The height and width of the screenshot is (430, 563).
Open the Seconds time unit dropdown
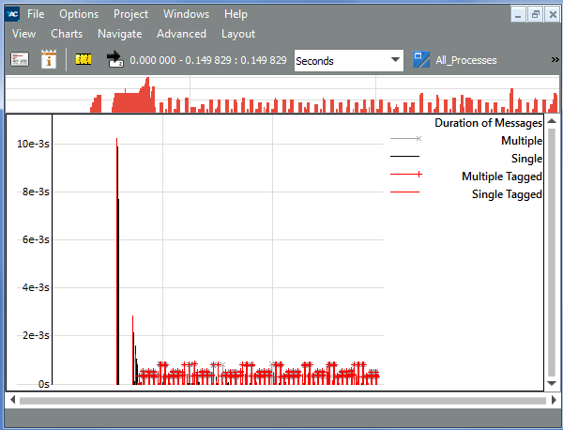[x=348, y=60]
